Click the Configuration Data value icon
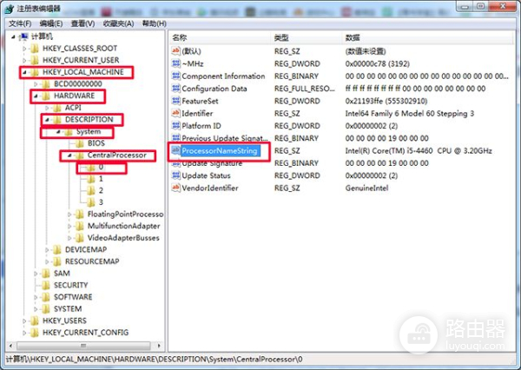 tap(175, 88)
